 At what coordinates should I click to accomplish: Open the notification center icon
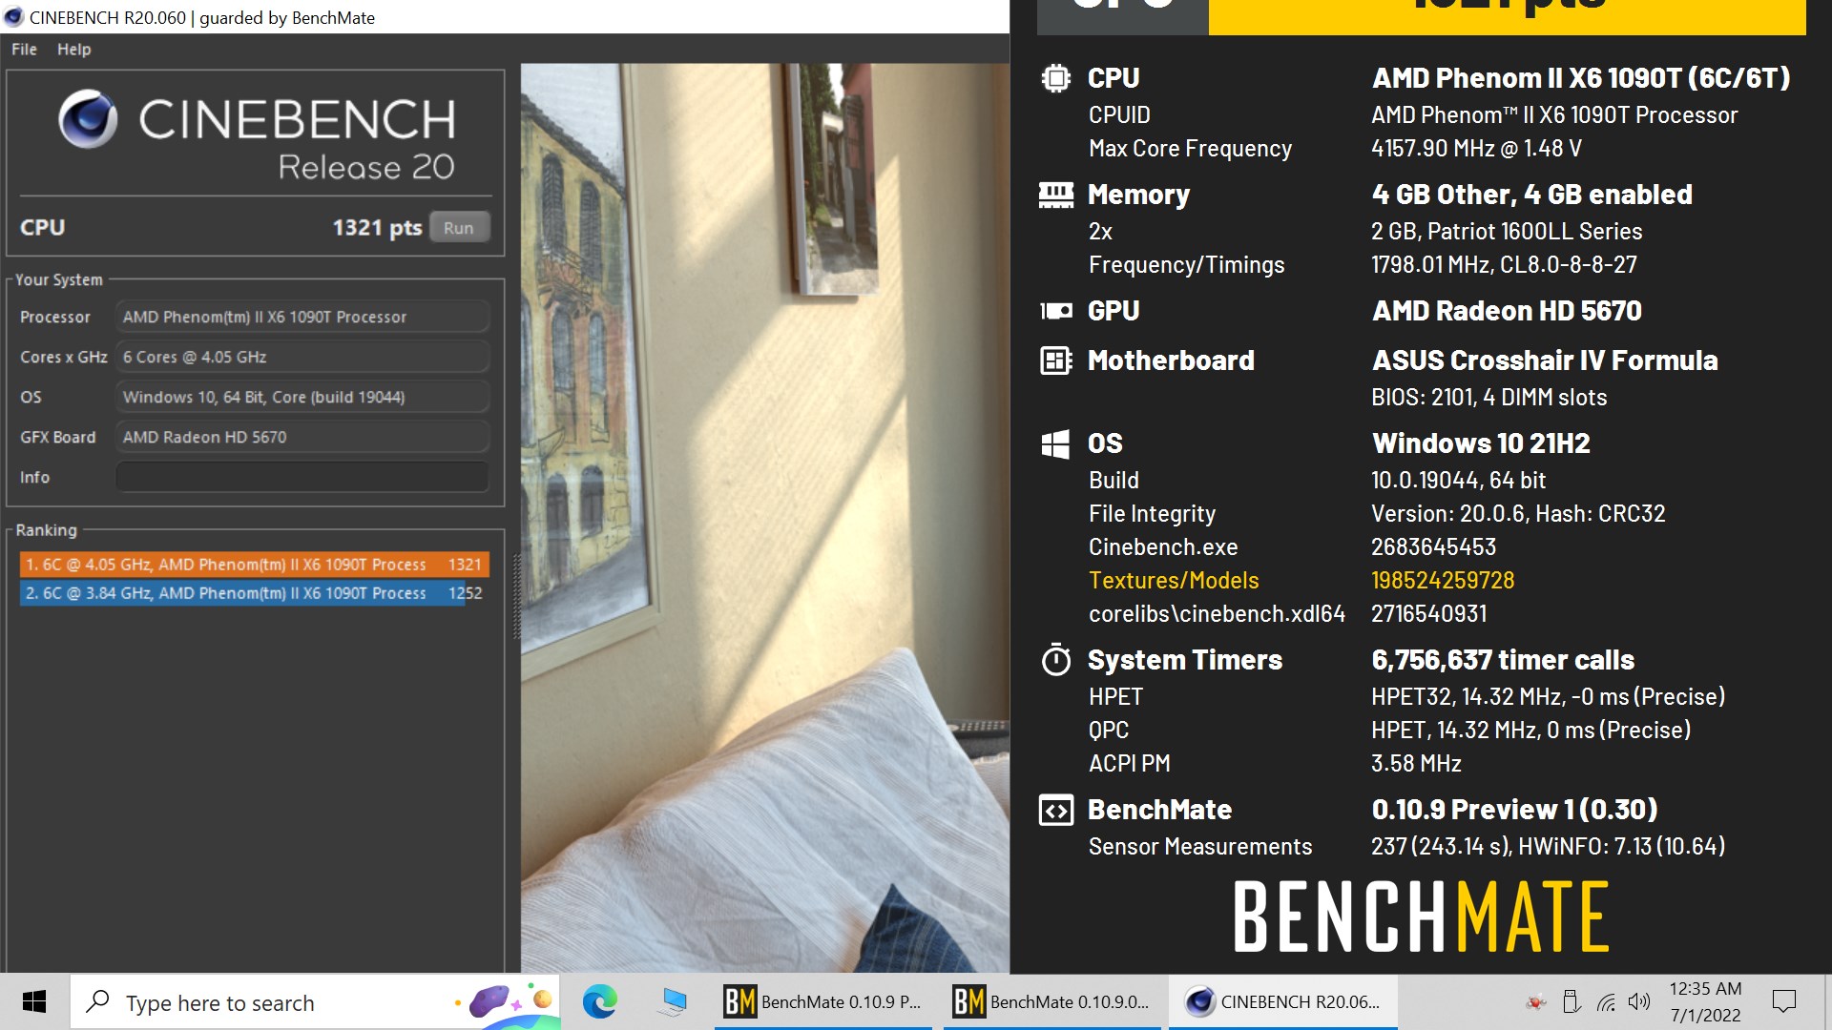(1783, 1001)
